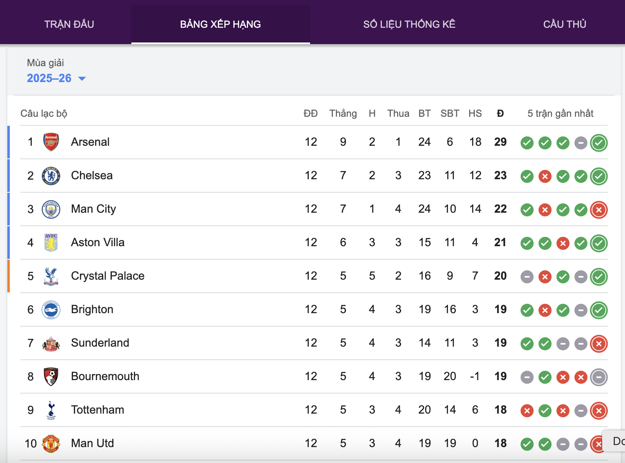Click Arsenal's most recent match win icon
Viewport: 625px width, 463px height.
pyautogui.click(x=598, y=143)
